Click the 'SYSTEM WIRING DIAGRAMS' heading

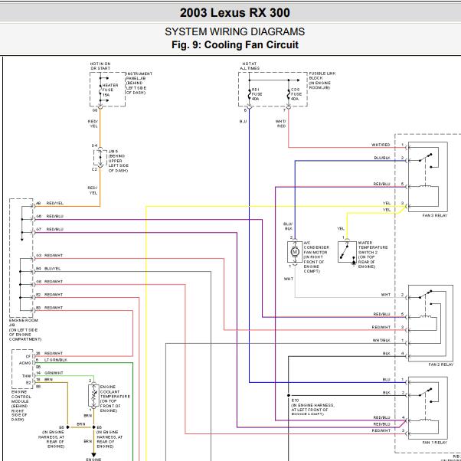(234, 31)
